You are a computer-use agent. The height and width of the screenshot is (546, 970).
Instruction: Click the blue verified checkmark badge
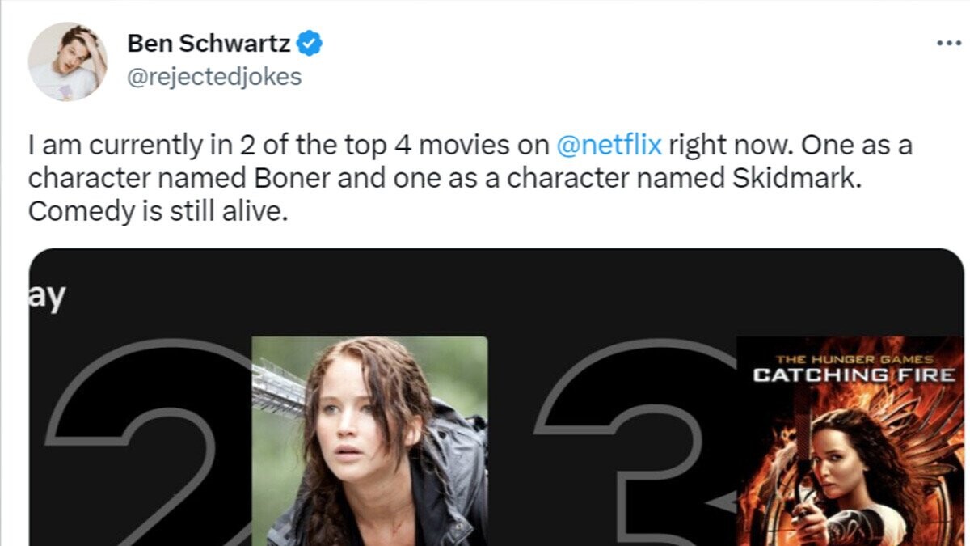[x=310, y=44]
